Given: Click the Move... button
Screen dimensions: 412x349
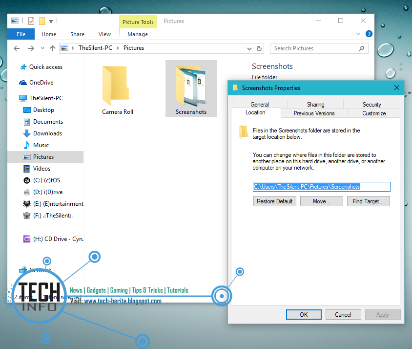Looking at the screenshot, I should 321,201.
